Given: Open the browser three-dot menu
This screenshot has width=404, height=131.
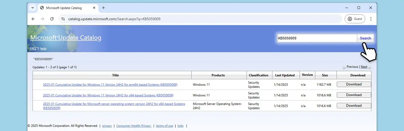Looking at the screenshot, I should [x=371, y=19].
